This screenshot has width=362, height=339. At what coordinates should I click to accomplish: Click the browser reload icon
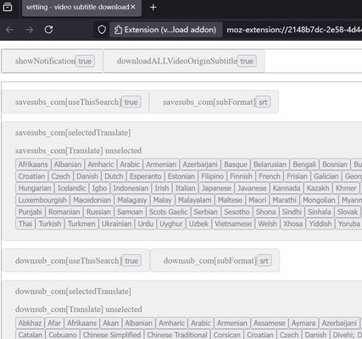click(48, 30)
